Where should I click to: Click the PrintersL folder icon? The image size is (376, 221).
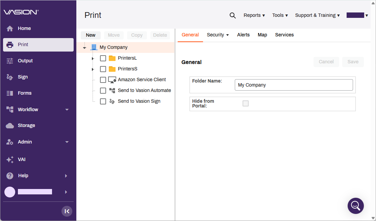(x=112, y=58)
